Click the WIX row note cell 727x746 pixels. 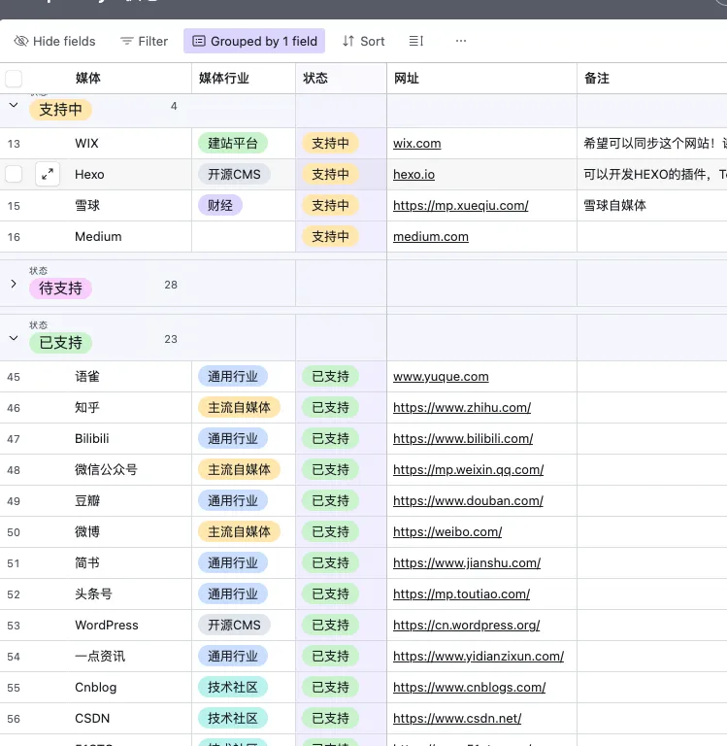click(652, 143)
